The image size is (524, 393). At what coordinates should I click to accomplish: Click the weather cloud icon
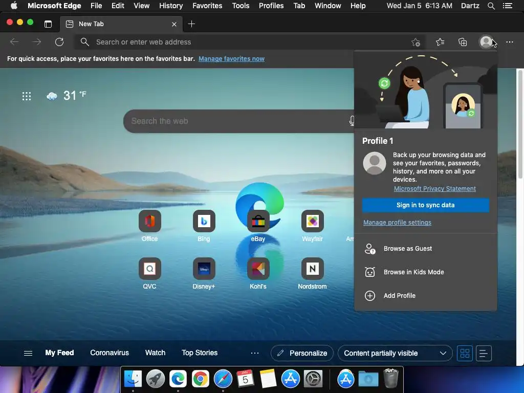pyautogui.click(x=52, y=96)
